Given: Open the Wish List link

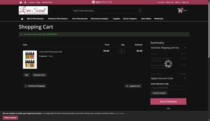Looking at the screenshot, I should point(170,2).
